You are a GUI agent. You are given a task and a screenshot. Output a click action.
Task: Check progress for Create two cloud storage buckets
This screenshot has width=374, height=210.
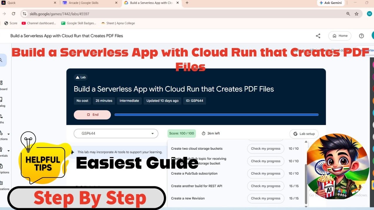click(x=266, y=149)
